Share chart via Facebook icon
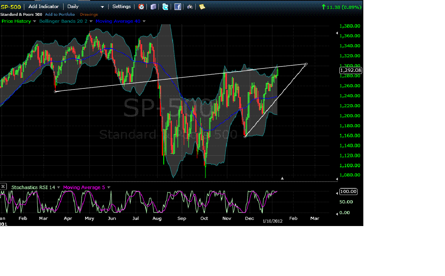445x276 pixels. point(178,7)
